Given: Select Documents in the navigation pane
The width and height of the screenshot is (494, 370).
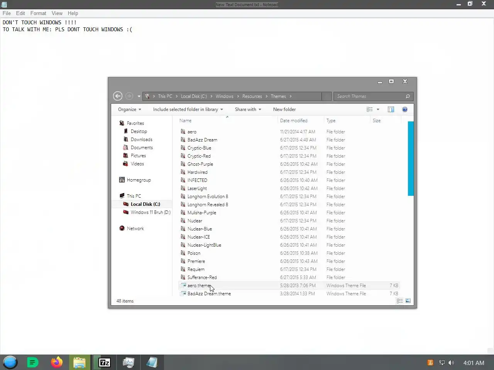Looking at the screenshot, I should [x=142, y=148].
